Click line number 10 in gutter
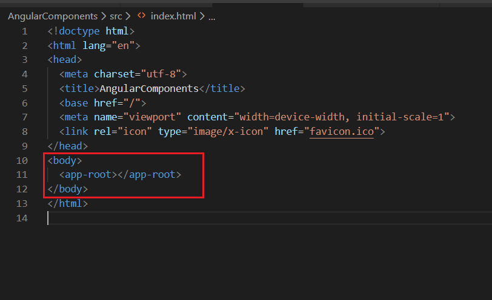This screenshot has width=492, height=300. (22, 161)
